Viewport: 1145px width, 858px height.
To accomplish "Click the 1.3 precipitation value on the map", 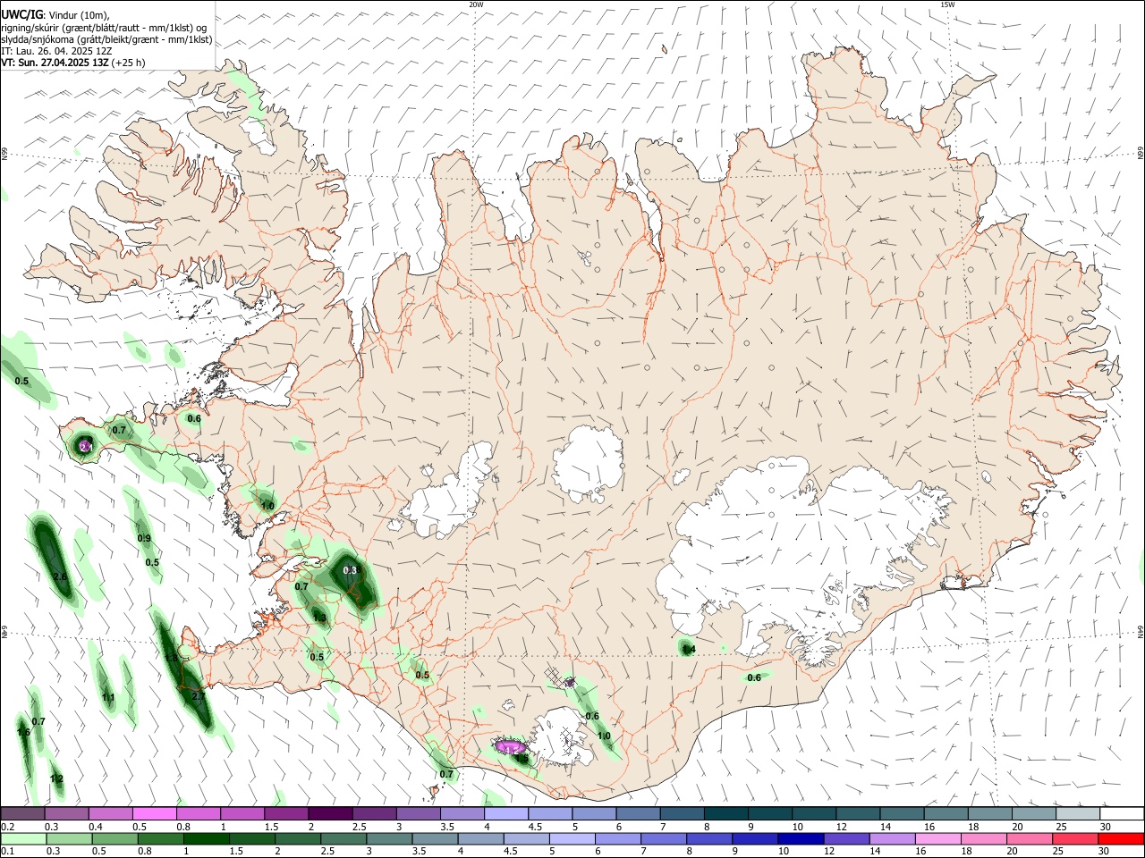I will click(x=319, y=618).
